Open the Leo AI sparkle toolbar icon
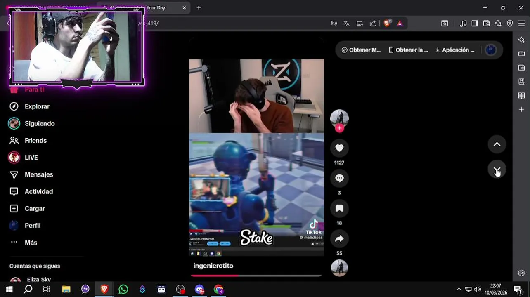 point(498,24)
